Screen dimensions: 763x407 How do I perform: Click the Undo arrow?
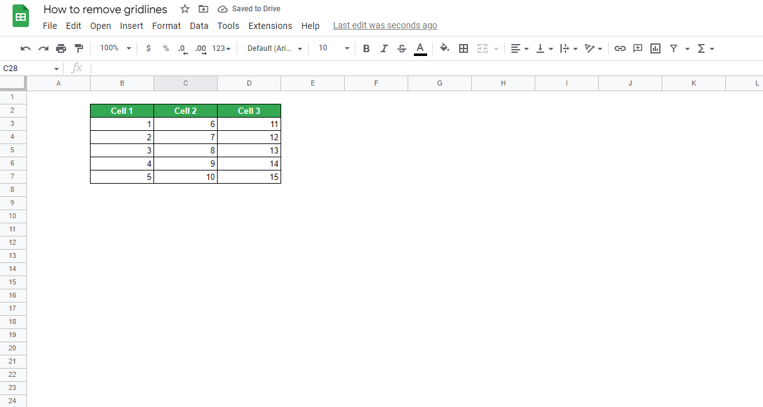pyautogui.click(x=25, y=48)
